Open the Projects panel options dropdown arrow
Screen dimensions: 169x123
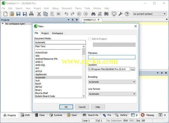[x=68, y=20]
